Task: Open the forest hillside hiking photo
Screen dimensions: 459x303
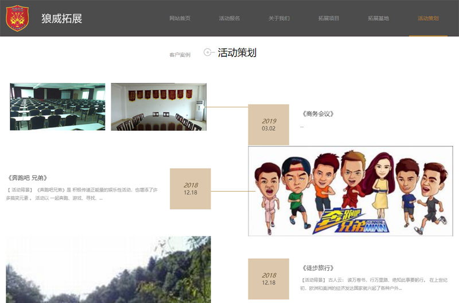Action: 108,270
